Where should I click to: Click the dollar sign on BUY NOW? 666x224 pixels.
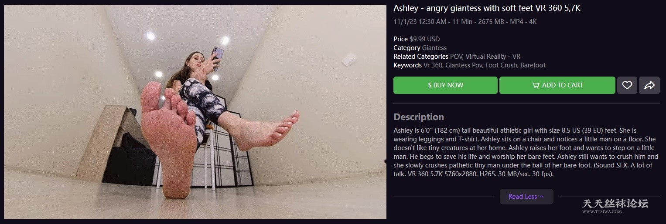tap(430, 85)
